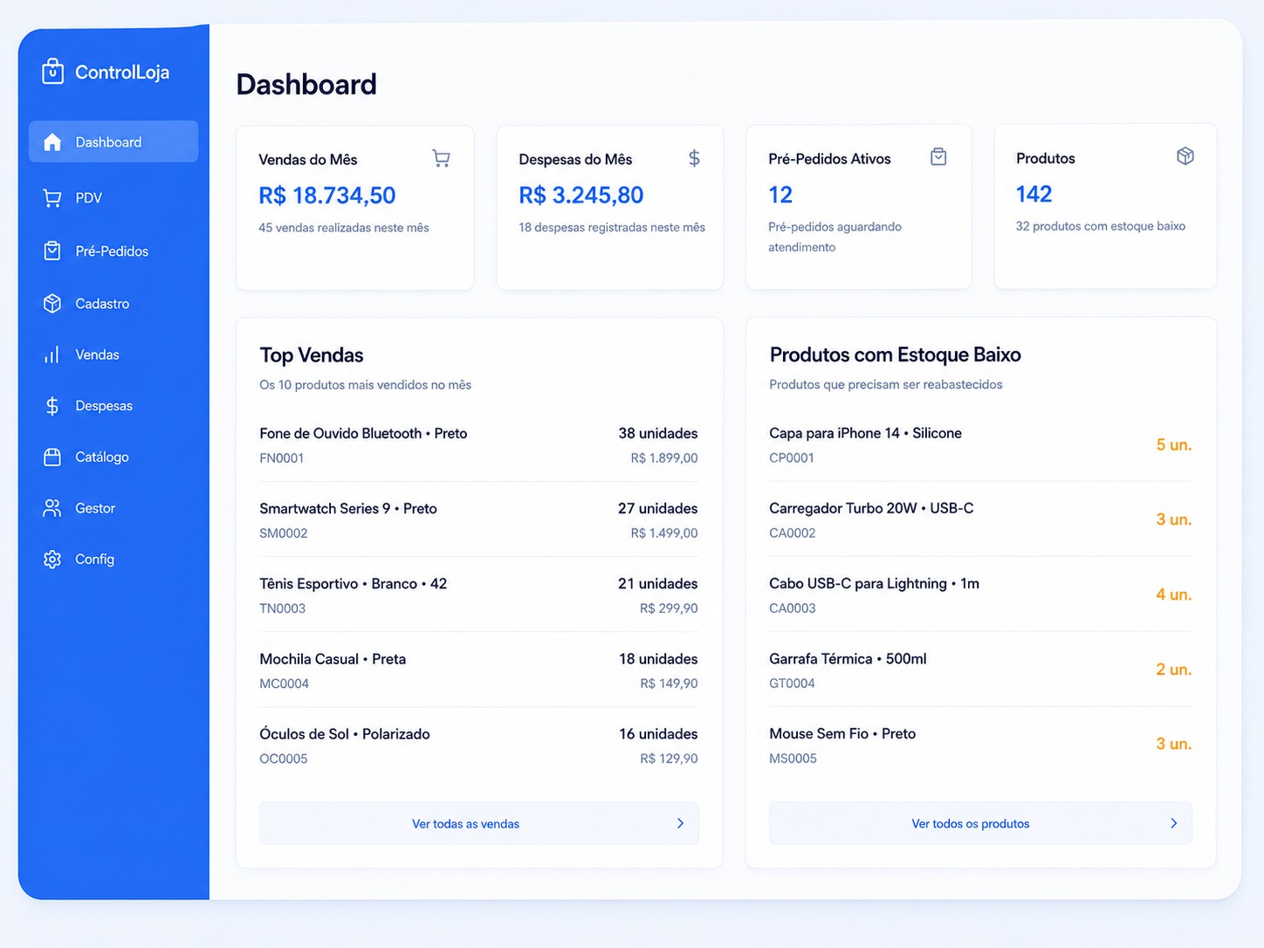The height and width of the screenshot is (948, 1264).
Task: Select the Fone de Ouvido Bluetooth sales row
Action: point(478,445)
